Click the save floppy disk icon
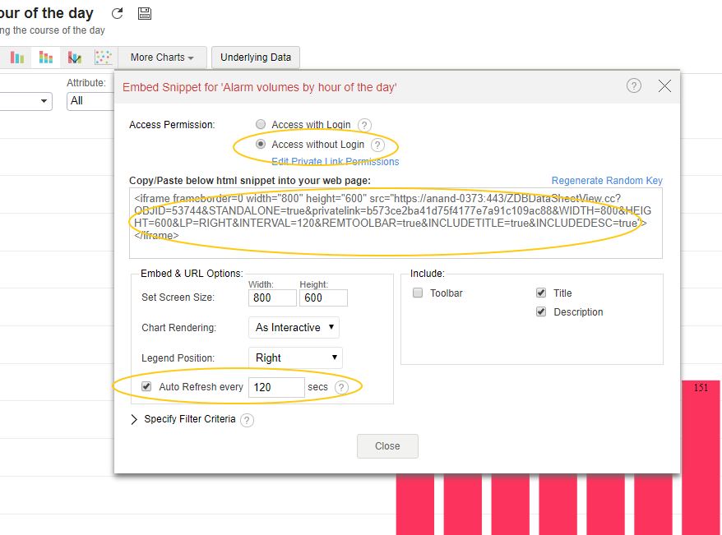This screenshot has height=535, width=722. click(145, 14)
